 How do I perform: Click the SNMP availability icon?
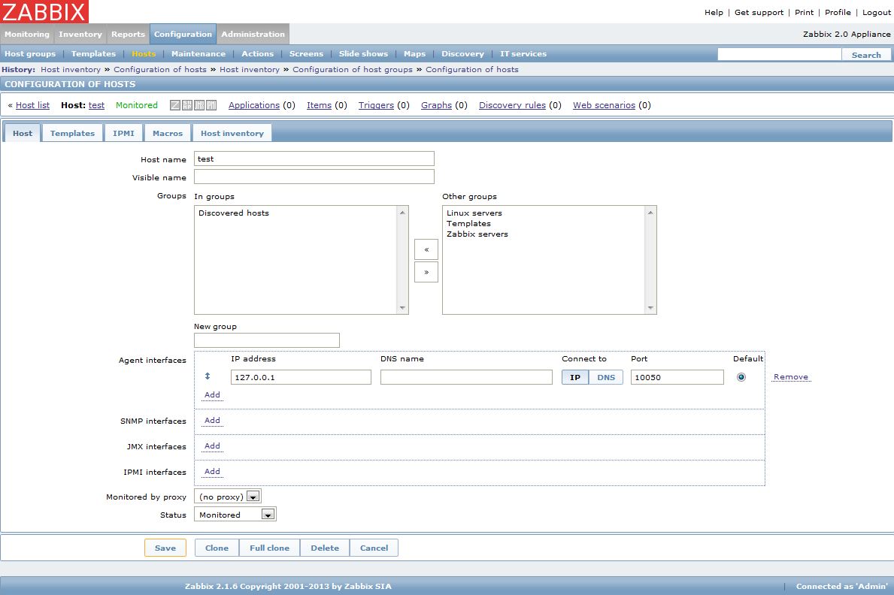point(187,105)
